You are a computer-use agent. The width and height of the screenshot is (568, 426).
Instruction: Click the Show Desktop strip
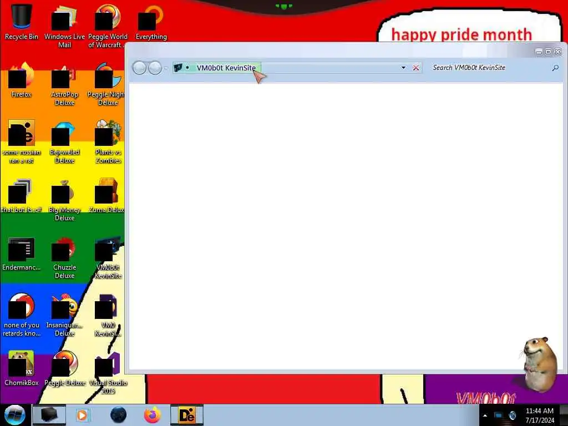tap(564, 415)
